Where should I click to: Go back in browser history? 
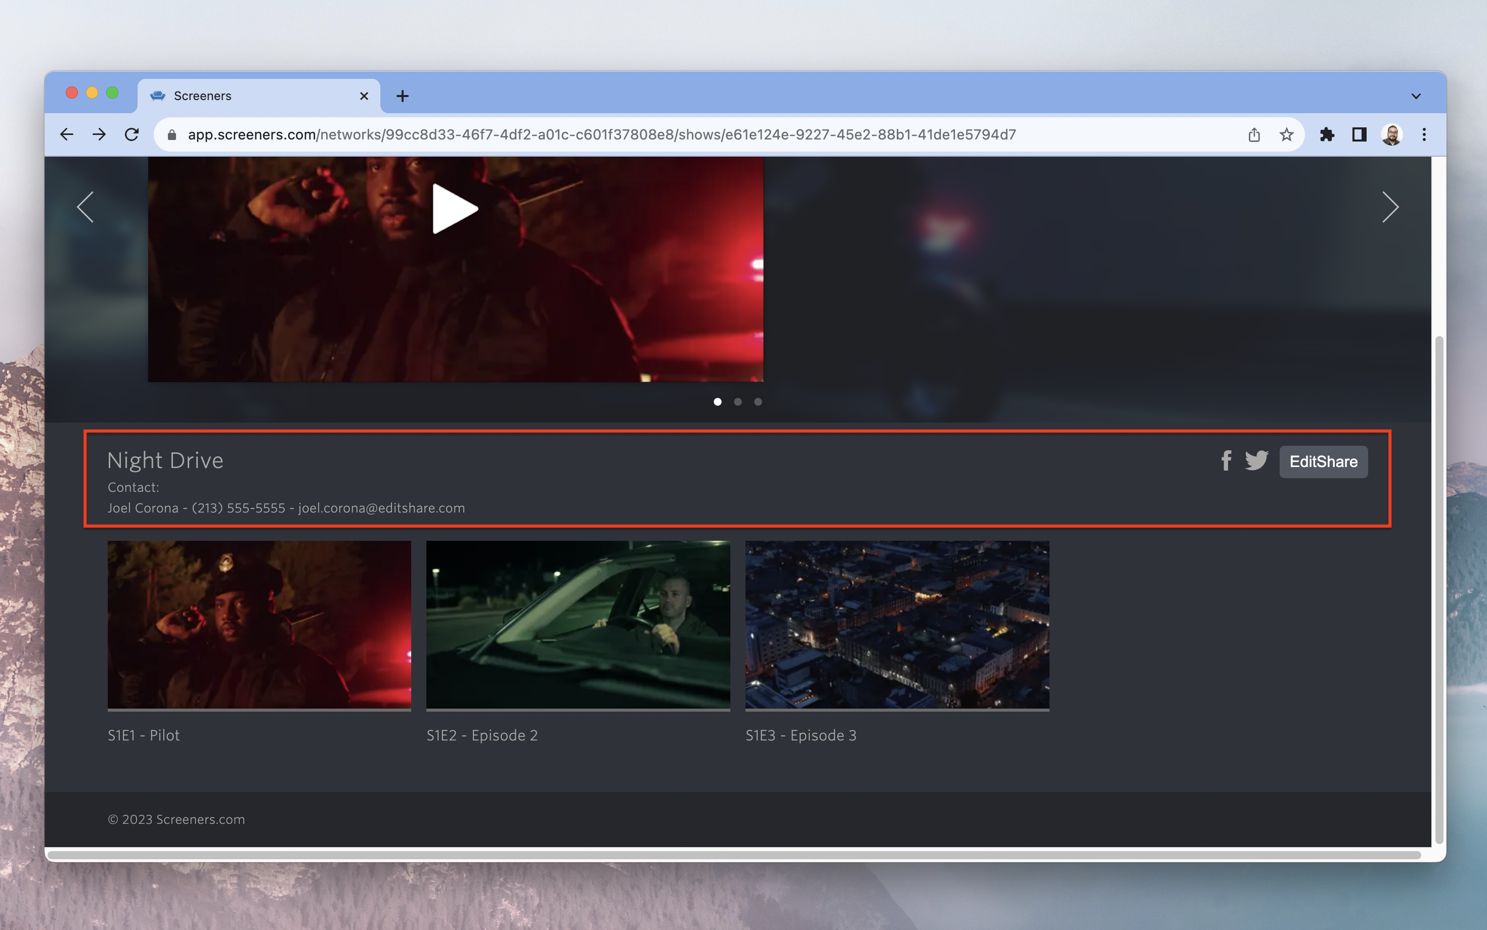tap(66, 134)
